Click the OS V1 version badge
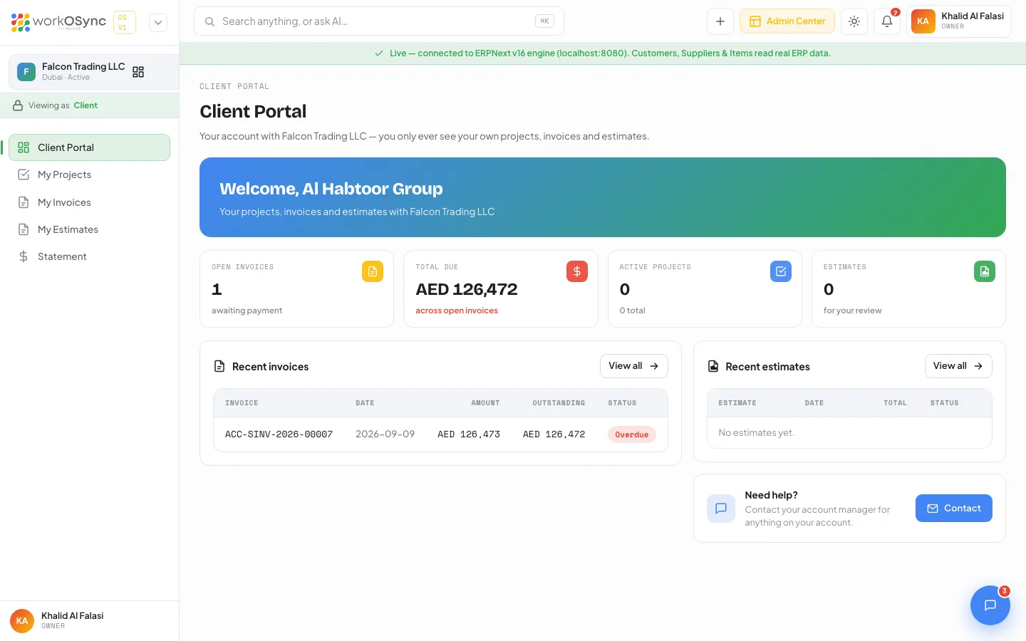Image resolution: width=1026 pixels, height=641 pixels. coord(125,22)
